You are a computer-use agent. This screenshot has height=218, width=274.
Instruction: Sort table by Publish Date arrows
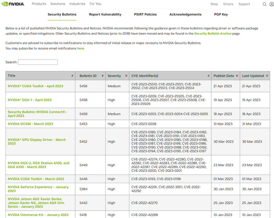click(237, 76)
